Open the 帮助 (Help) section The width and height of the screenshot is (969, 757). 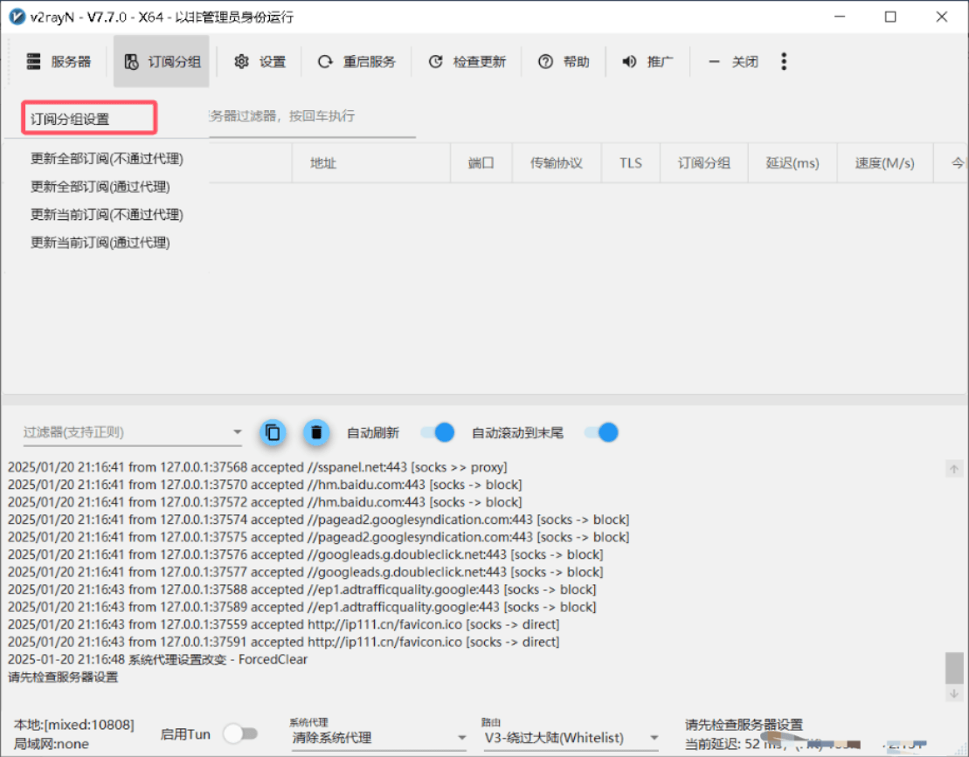click(564, 61)
